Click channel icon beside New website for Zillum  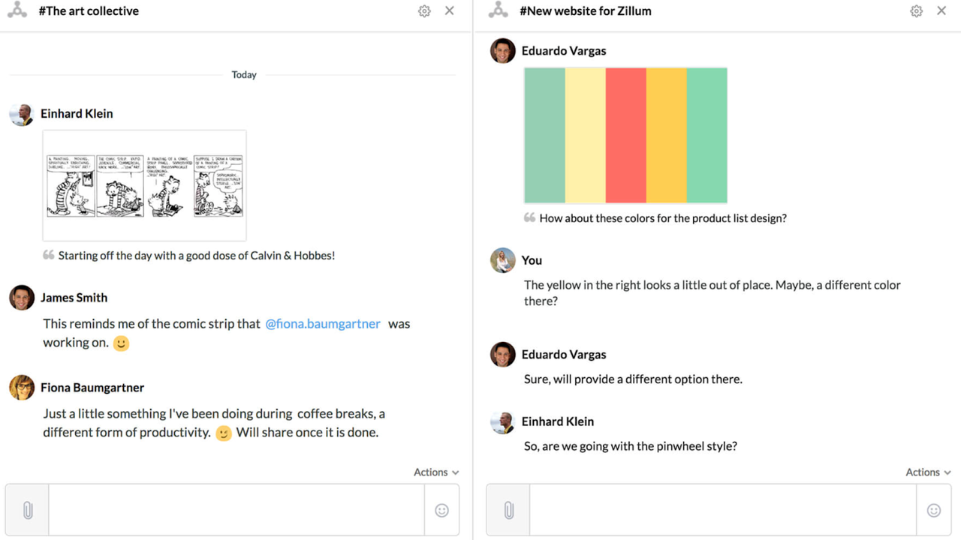point(499,11)
